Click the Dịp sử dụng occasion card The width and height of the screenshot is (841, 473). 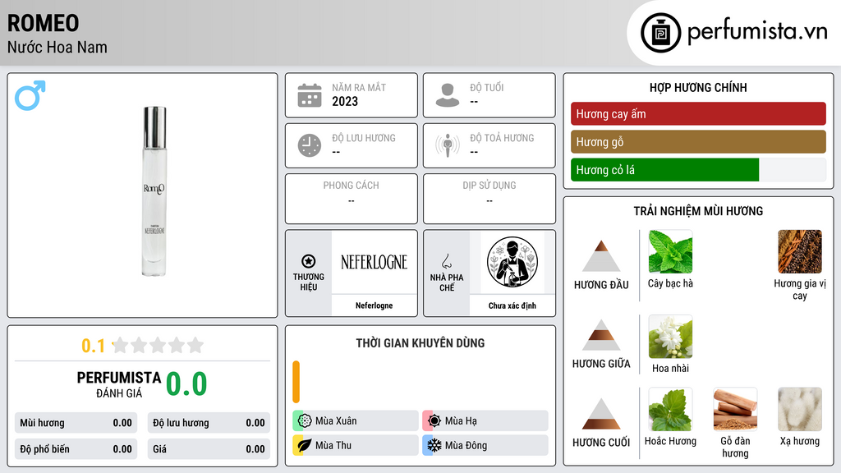click(x=489, y=199)
